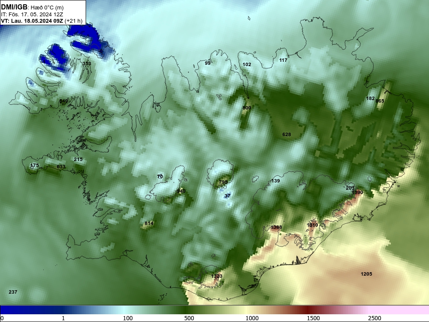Click the 633 map value
Viewport: 429px width, 322px height.
pyautogui.click(x=61, y=167)
